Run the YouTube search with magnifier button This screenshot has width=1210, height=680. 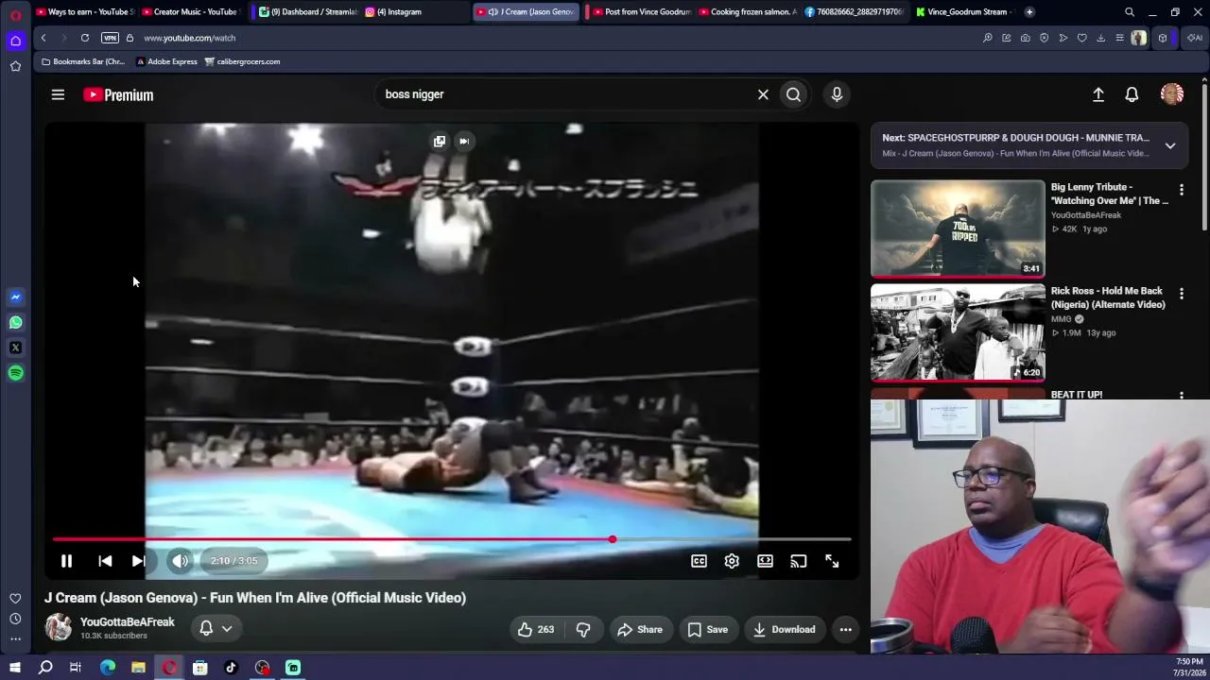point(793,94)
